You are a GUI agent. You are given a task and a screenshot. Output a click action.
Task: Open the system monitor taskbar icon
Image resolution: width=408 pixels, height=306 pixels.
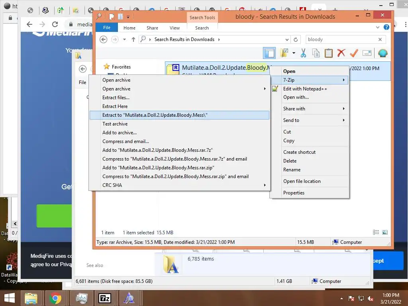81,298
